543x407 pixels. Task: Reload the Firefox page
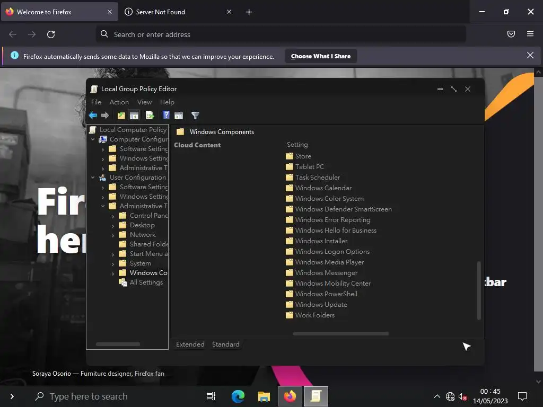[x=51, y=34]
